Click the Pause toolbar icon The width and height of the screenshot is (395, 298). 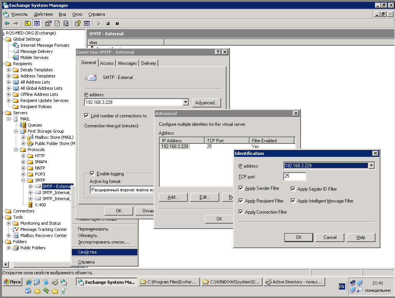pos(117,23)
